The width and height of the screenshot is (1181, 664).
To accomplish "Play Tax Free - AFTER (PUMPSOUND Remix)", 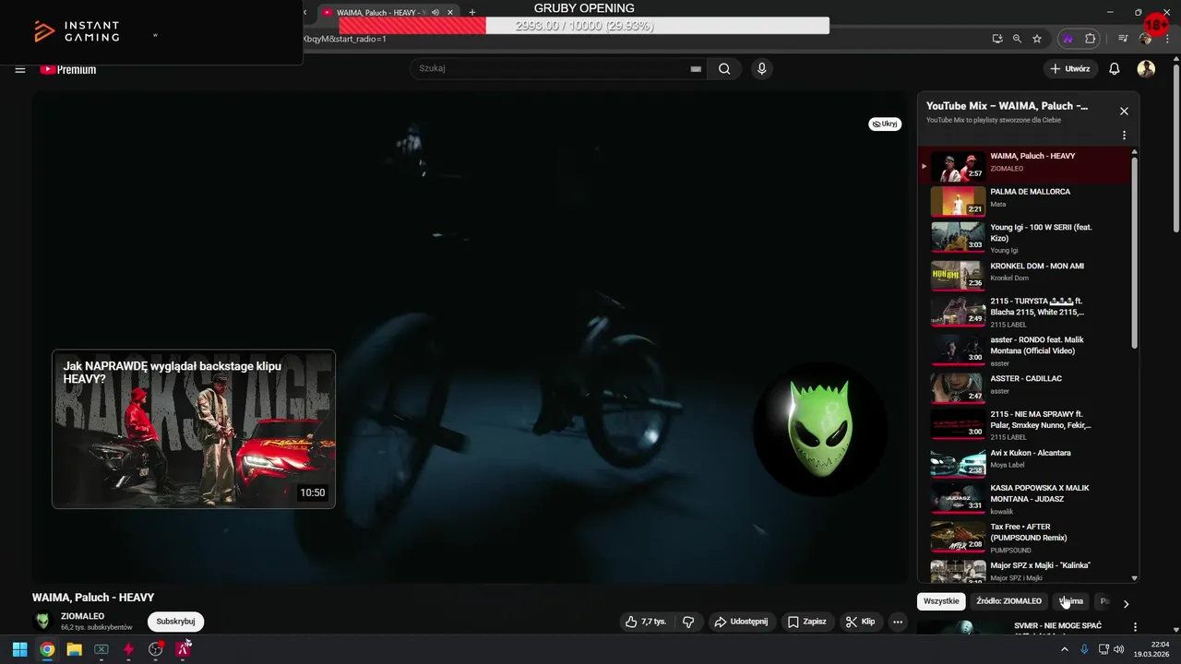I will point(1024,536).
